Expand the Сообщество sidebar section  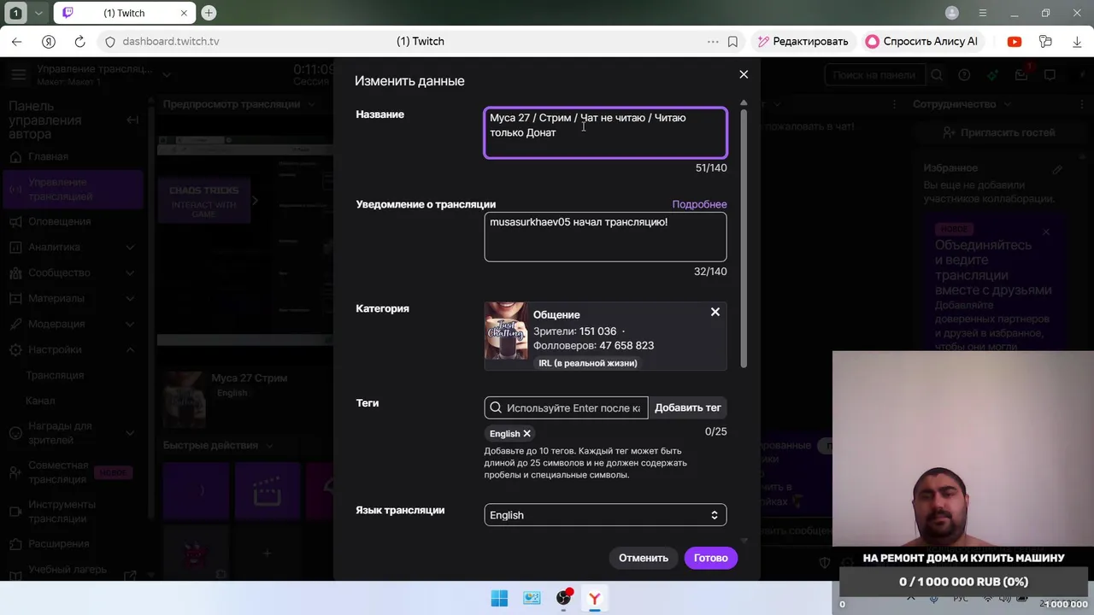click(130, 272)
